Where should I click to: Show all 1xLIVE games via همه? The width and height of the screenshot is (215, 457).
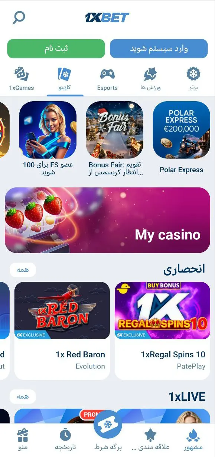23,397
